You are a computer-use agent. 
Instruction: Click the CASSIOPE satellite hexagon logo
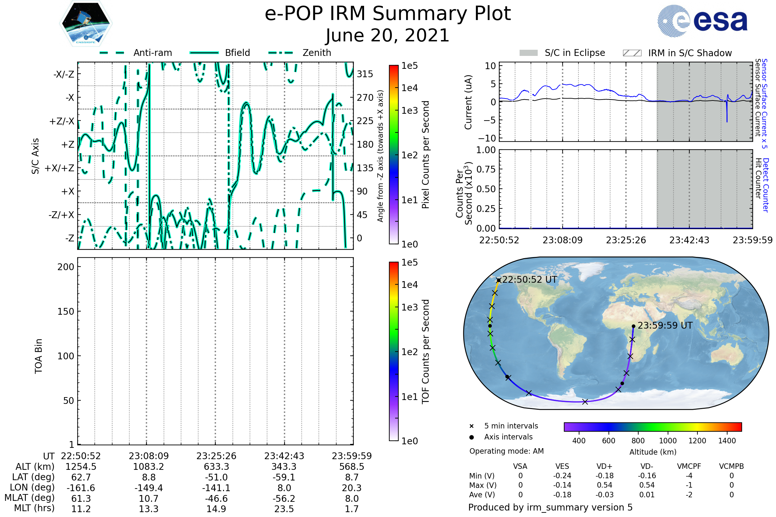(86, 24)
